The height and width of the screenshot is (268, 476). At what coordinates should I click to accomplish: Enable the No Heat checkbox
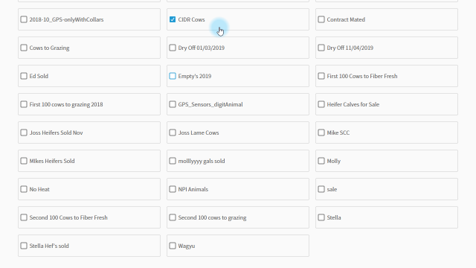pyautogui.click(x=24, y=189)
